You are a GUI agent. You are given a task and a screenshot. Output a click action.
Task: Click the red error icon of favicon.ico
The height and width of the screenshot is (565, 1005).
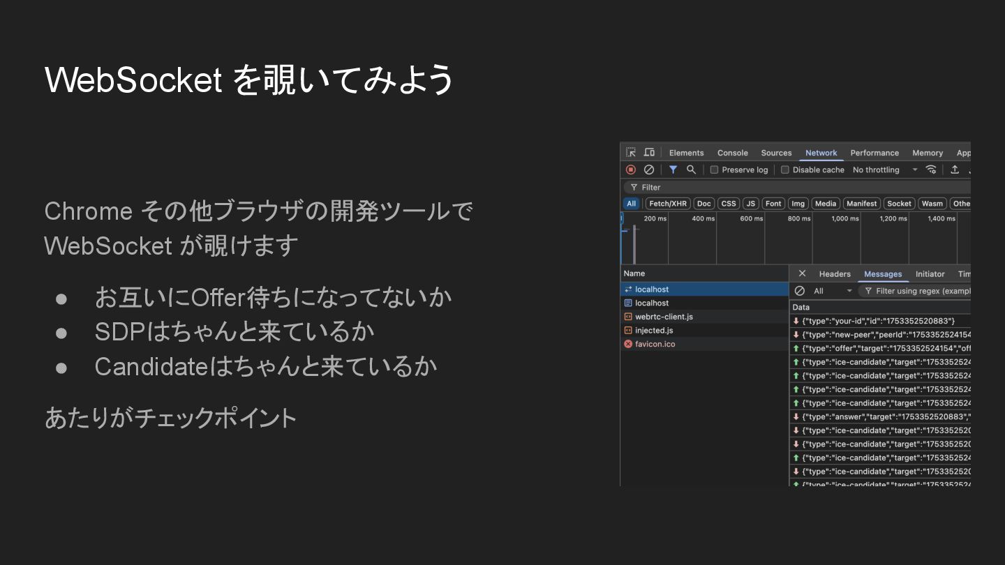[x=628, y=344]
